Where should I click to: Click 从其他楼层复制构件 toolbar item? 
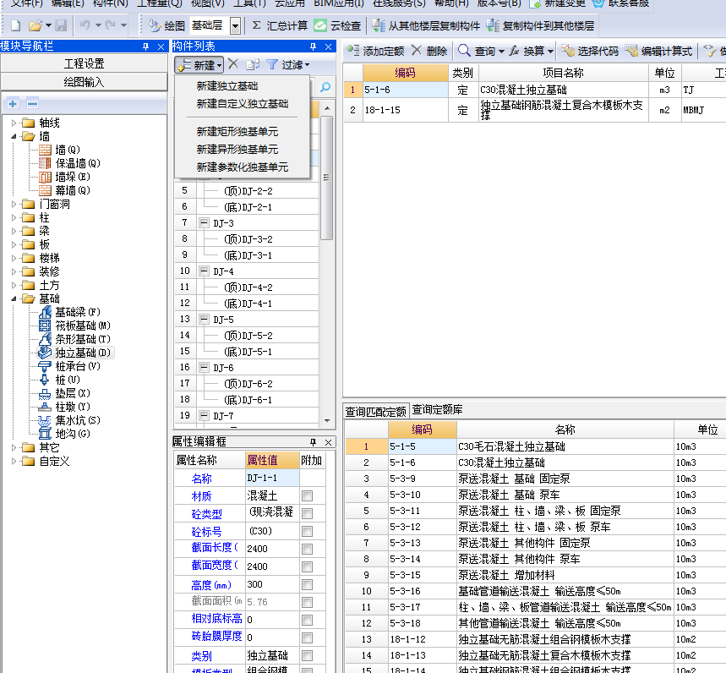coord(426,26)
